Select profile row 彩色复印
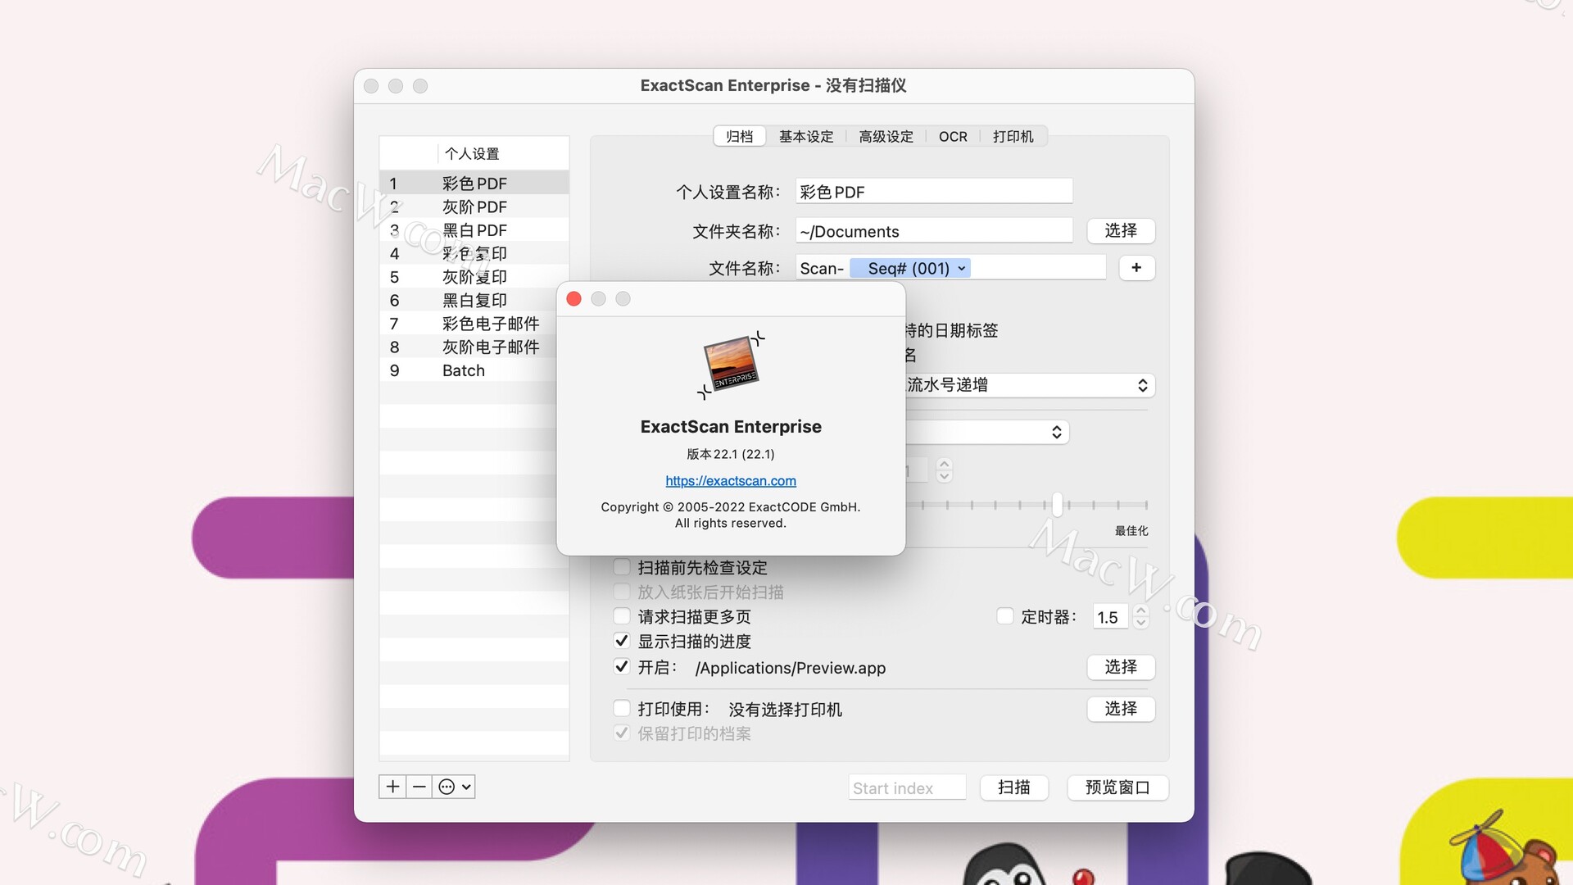1573x885 pixels. tap(474, 253)
